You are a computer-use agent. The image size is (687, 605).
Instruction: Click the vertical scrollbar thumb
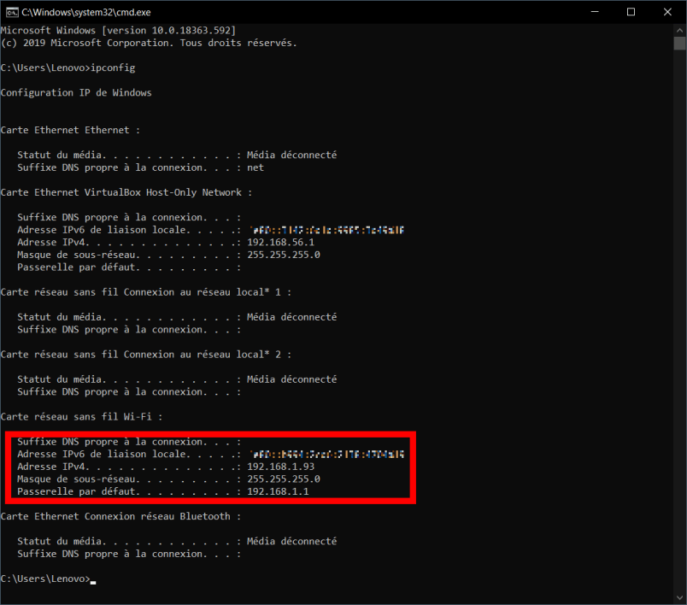pos(679,44)
